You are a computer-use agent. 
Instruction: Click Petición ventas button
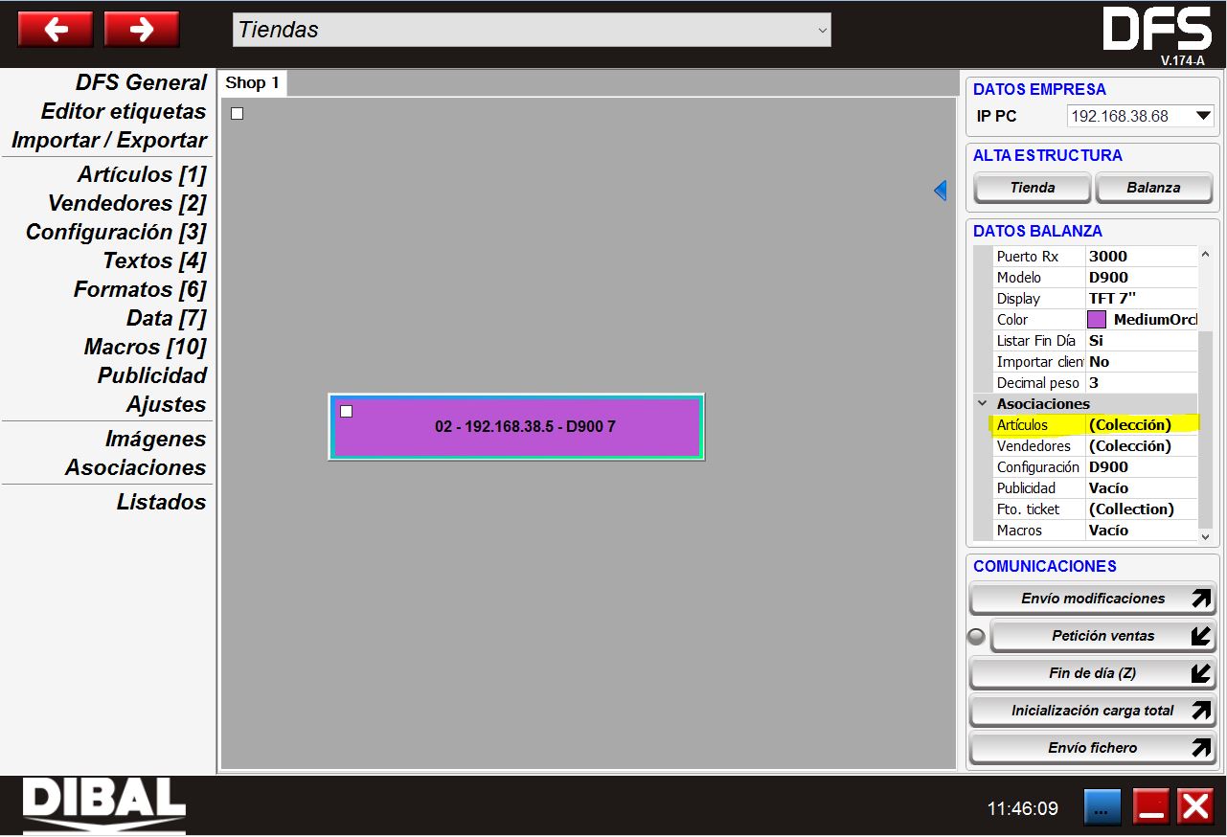[1103, 636]
